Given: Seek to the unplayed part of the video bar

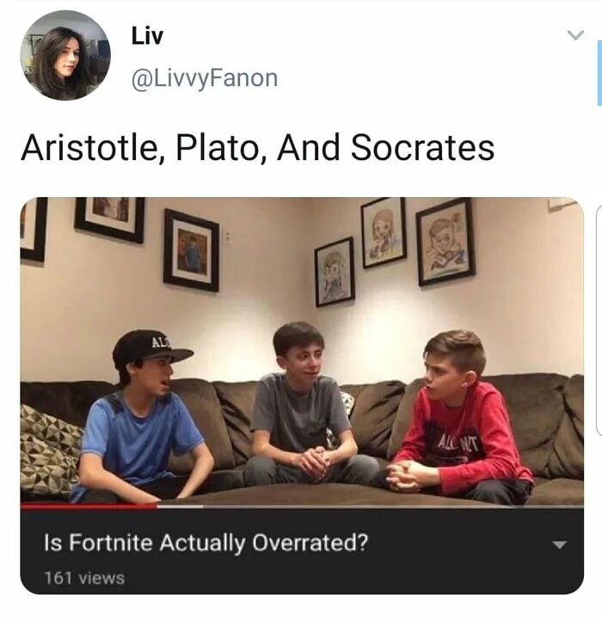Looking at the screenshot, I should pyautogui.click(x=393, y=506).
